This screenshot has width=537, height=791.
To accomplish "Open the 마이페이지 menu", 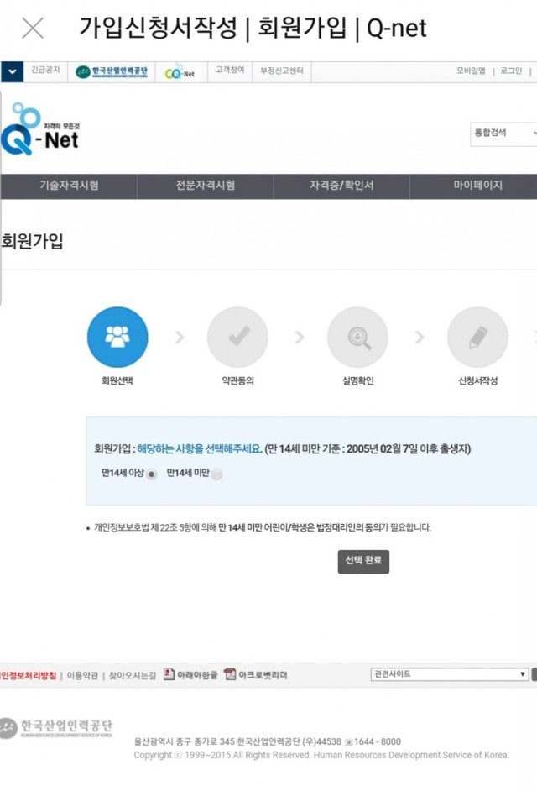I will [477, 186].
